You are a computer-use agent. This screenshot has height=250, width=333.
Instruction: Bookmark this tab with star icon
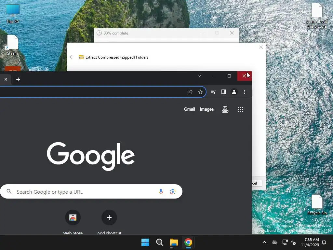[x=200, y=92]
